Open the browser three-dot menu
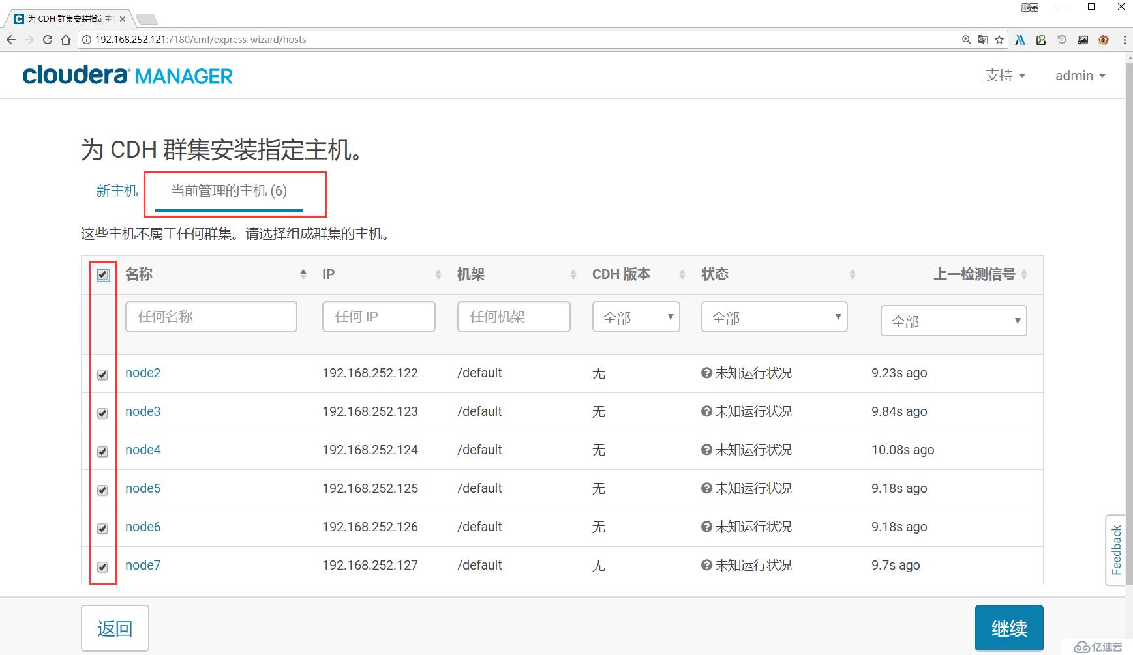The height and width of the screenshot is (655, 1133). 1125,40
